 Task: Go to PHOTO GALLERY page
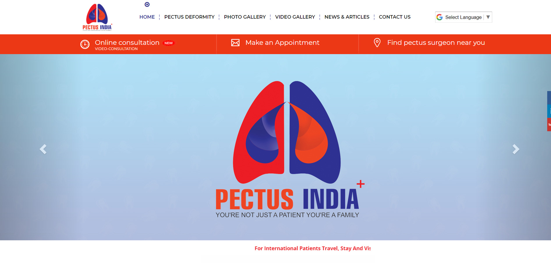[245, 17]
